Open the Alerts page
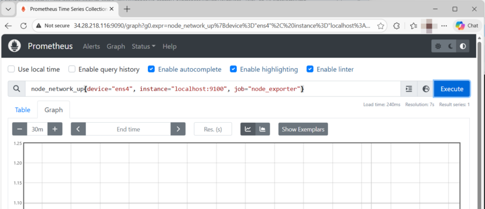 tap(91, 46)
